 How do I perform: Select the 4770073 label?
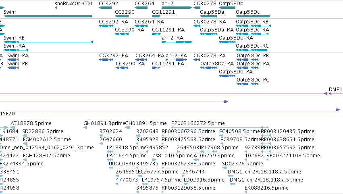click(127, 180)
